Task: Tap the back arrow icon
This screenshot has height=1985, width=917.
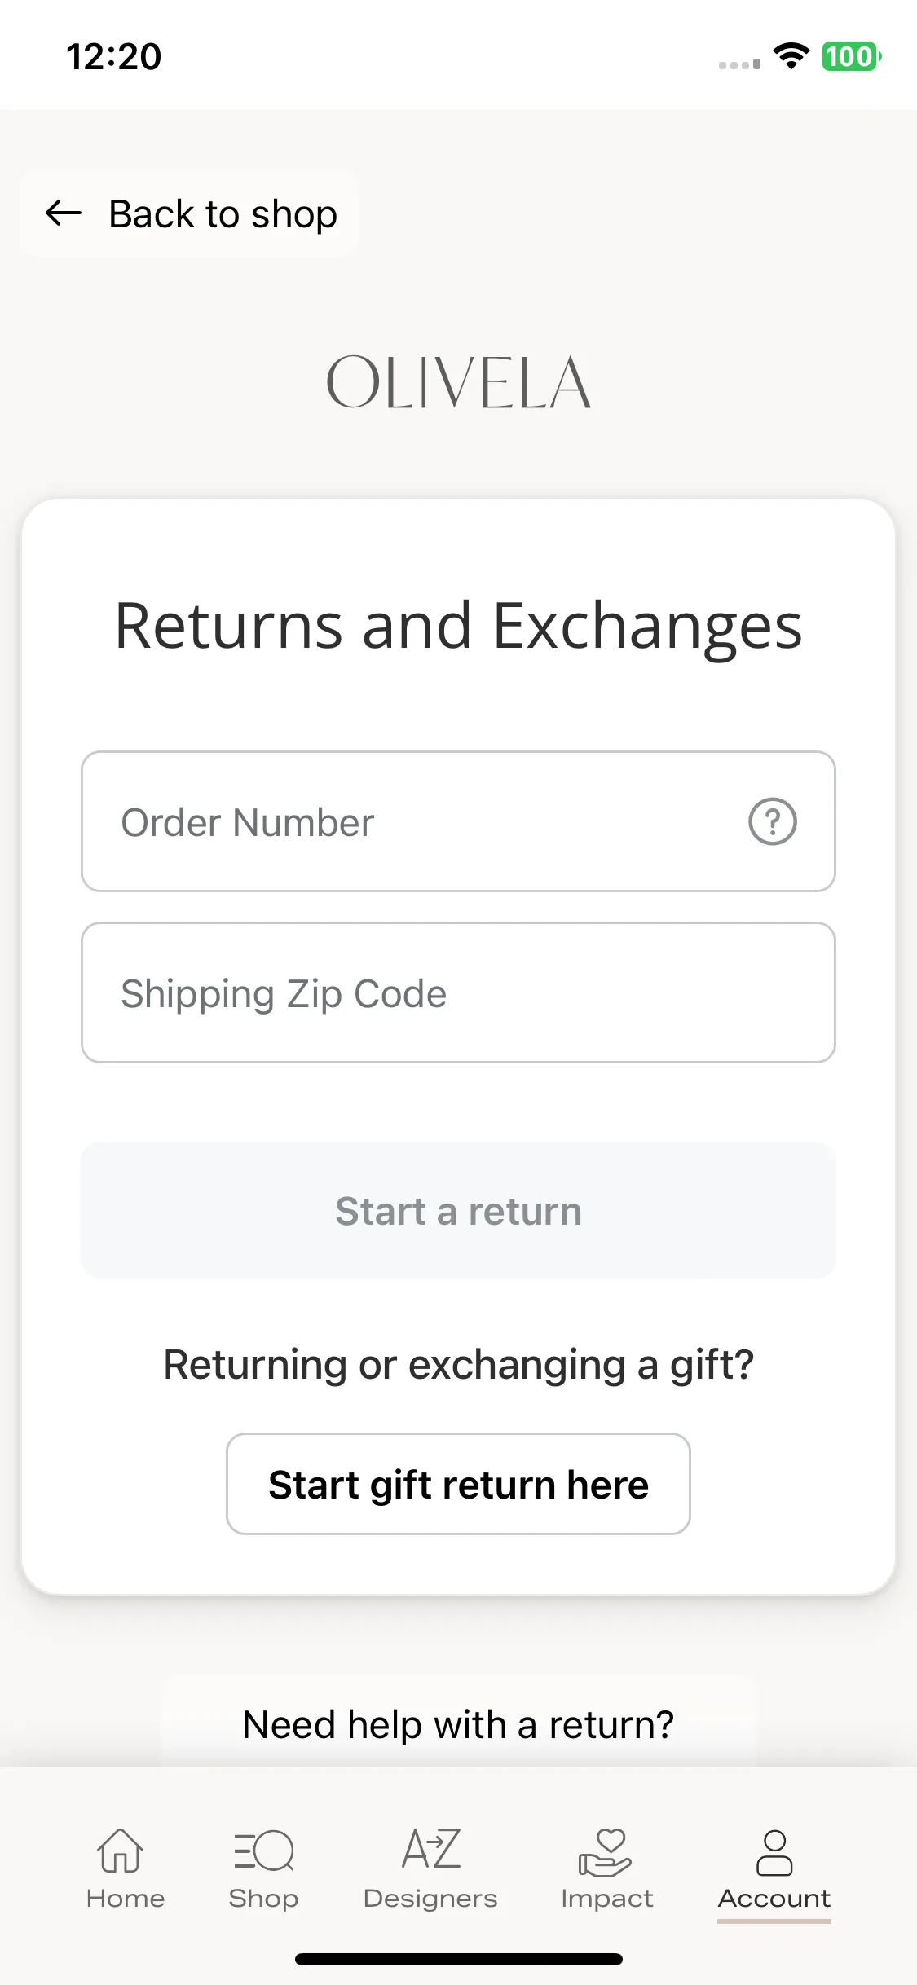Action: (64, 213)
